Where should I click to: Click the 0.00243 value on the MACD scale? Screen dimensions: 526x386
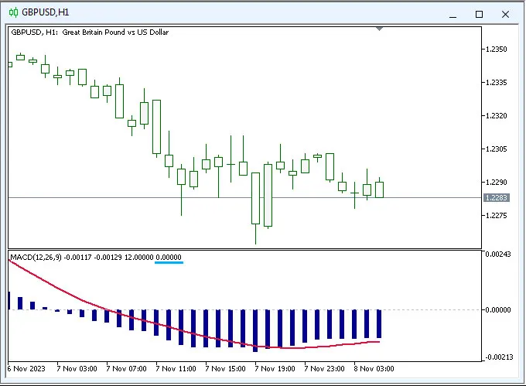(x=498, y=254)
